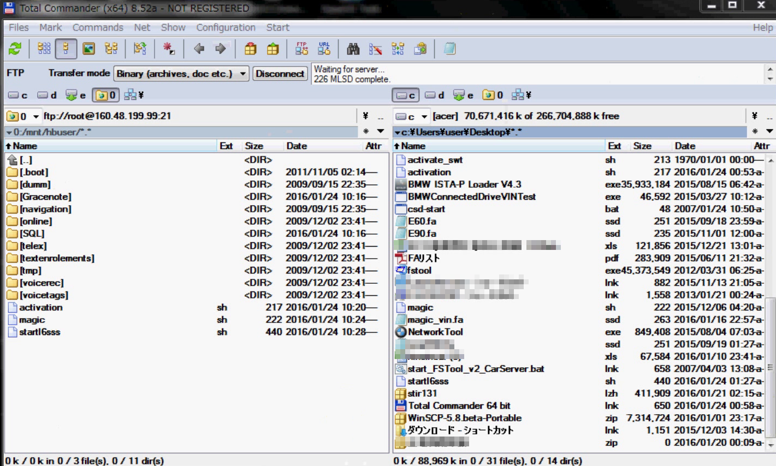Open Network Neighborhood in the FTP panel drive bar
This screenshot has height=466, width=776.
click(134, 95)
